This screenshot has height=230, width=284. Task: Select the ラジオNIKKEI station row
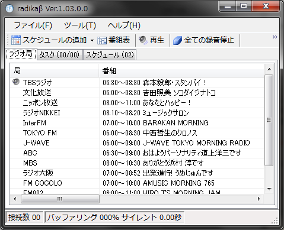(137, 113)
